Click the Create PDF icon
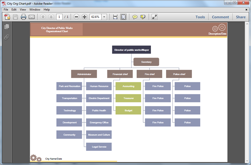 (7, 17)
